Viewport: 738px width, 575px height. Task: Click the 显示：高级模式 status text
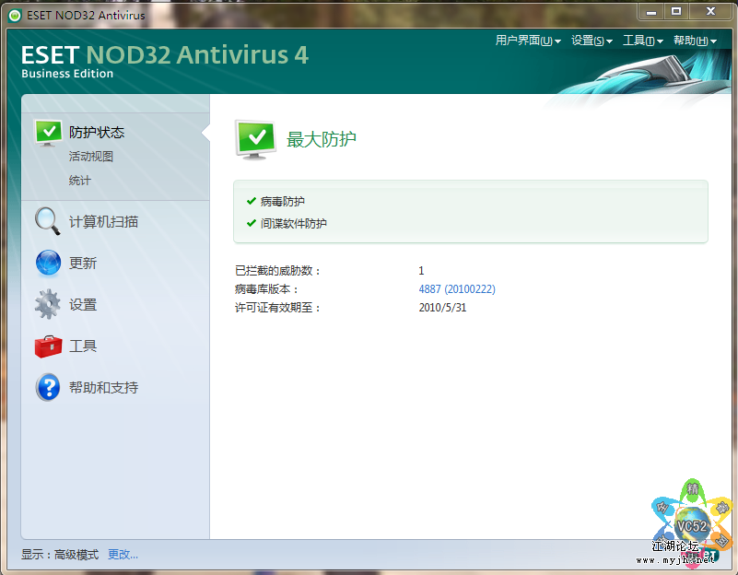click(60, 555)
